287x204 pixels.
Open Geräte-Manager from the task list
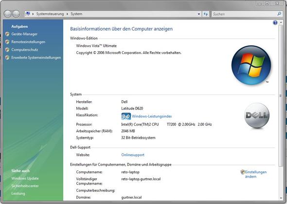pos(24,34)
